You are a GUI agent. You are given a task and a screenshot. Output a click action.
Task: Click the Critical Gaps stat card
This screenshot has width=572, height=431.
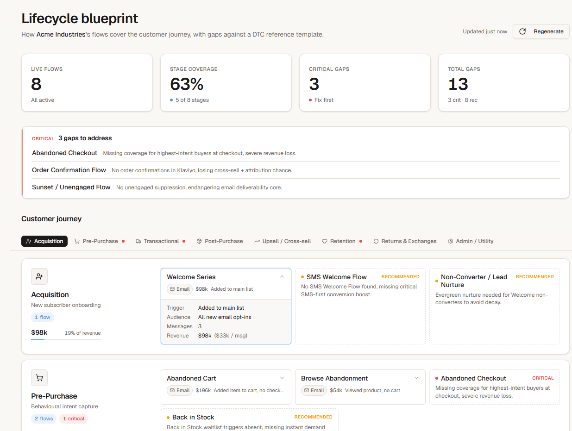click(365, 83)
